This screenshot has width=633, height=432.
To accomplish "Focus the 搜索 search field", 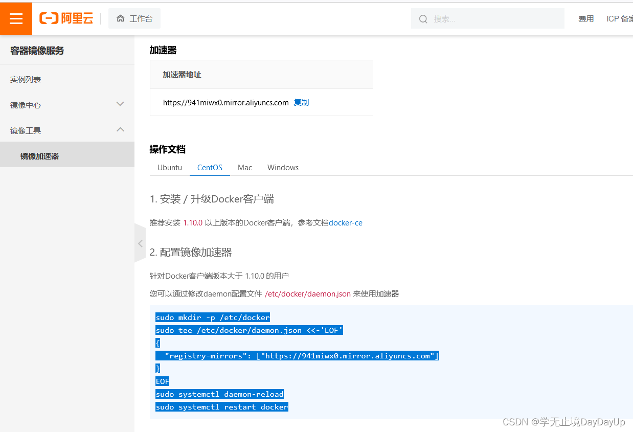I will point(488,19).
